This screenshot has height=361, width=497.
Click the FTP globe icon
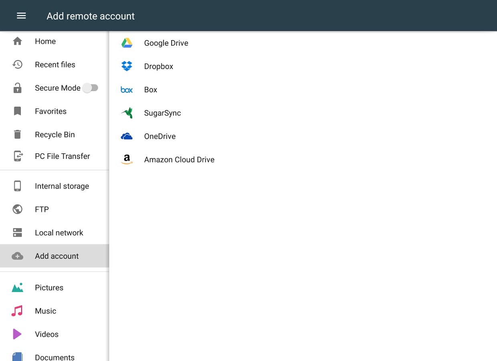(x=17, y=209)
